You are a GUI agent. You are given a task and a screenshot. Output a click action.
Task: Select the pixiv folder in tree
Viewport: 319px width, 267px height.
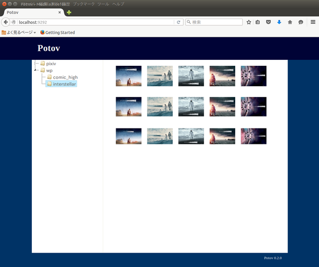point(51,64)
